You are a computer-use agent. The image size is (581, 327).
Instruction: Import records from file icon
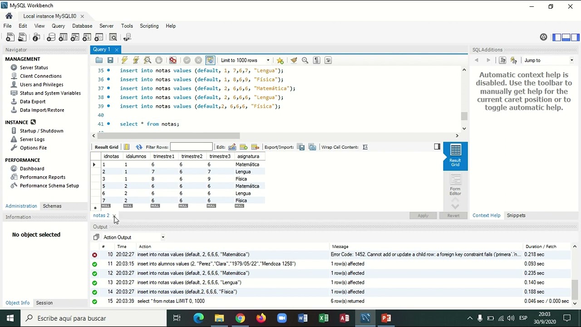312,147
